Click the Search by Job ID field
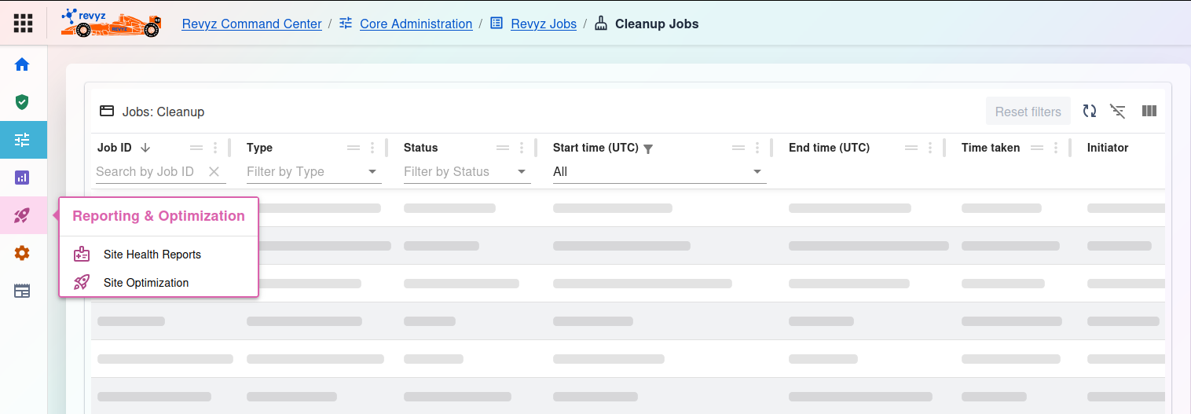Viewport: 1191px width, 414px height. coord(149,171)
